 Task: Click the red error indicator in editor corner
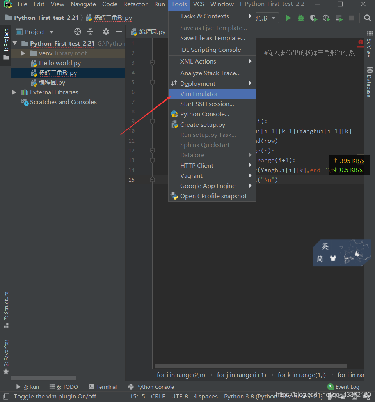[361, 42]
